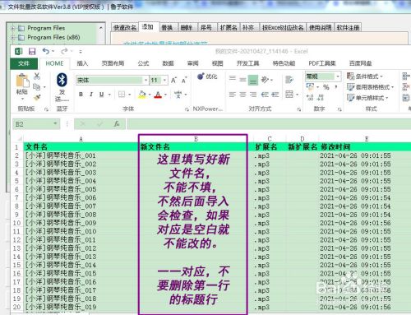Open the 套用表格格式 dropdown
411x315 pixels.
[x=370, y=87]
